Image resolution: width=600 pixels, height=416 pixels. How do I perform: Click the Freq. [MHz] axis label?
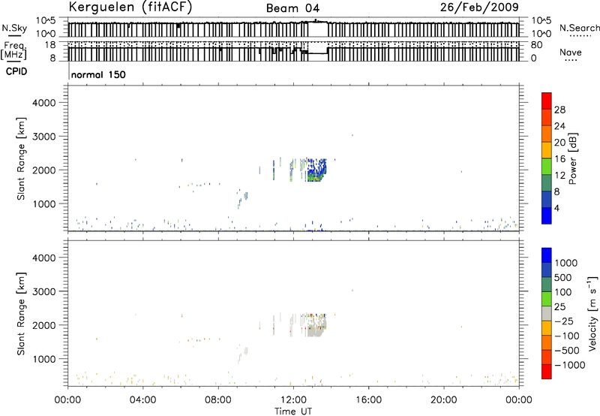[14, 50]
